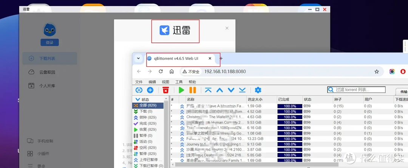Click the 0 (15) seeds cell
Screen dimensions: 408x168
click(x=338, y=106)
